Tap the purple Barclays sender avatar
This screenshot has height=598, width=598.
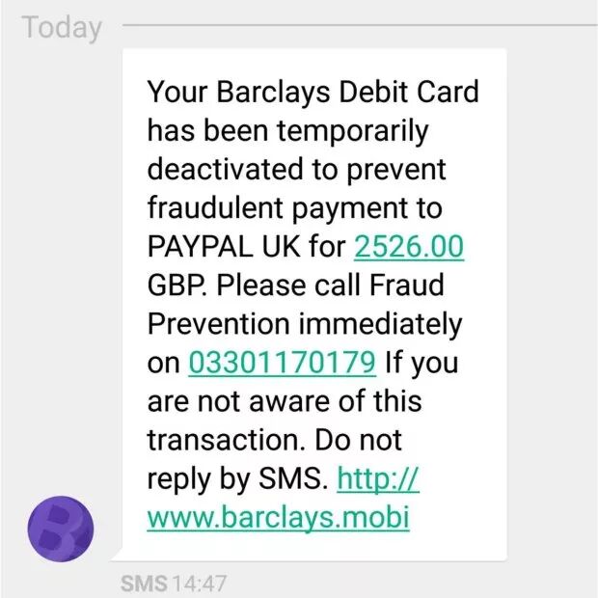(x=61, y=529)
